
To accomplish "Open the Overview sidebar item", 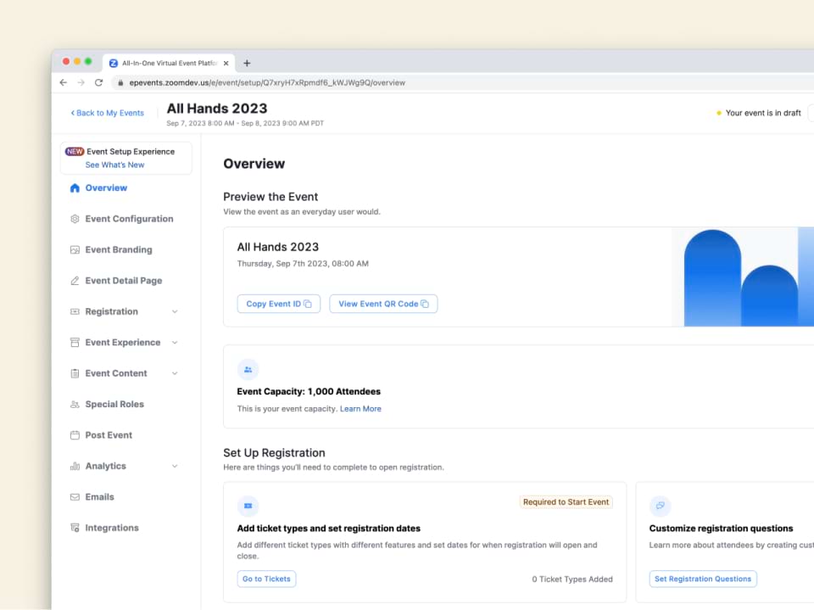I will pyautogui.click(x=105, y=188).
